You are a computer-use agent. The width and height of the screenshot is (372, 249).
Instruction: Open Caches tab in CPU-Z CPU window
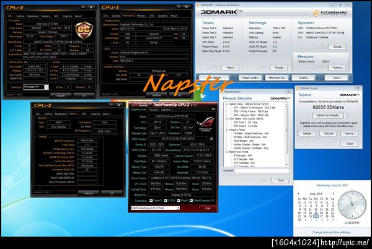[20, 16]
